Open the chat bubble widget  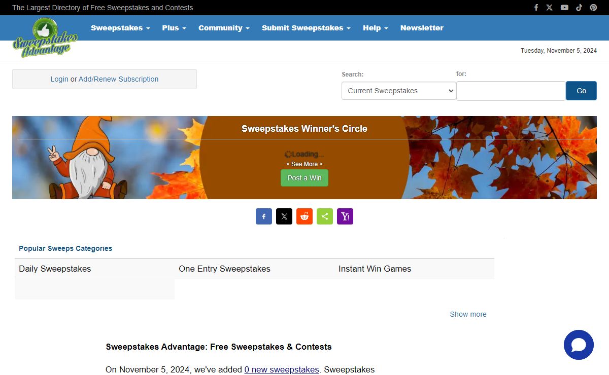[579, 345]
